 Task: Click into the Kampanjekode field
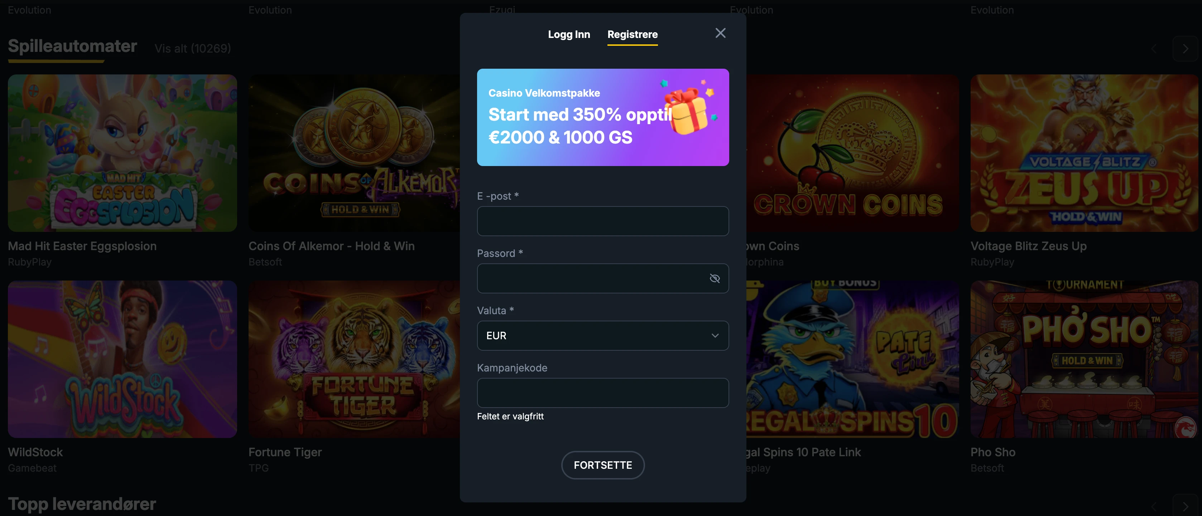coord(603,393)
